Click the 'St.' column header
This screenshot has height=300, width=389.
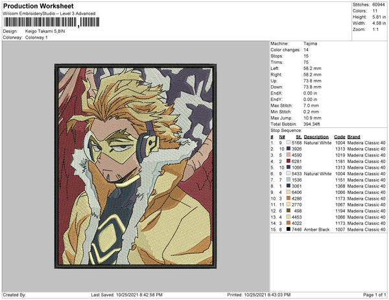299,137
